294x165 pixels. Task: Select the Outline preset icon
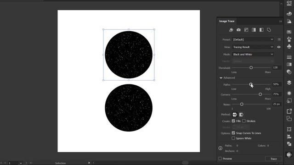coord(269,30)
